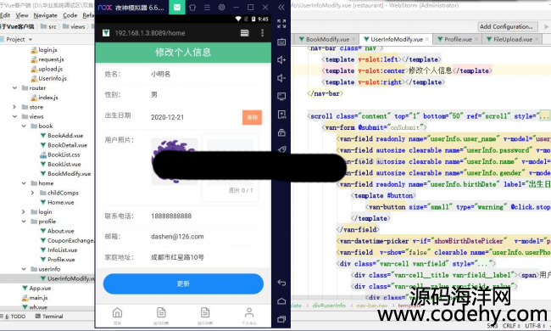Expand the store folder in project tree
551x331 pixels.
[x=14, y=107]
